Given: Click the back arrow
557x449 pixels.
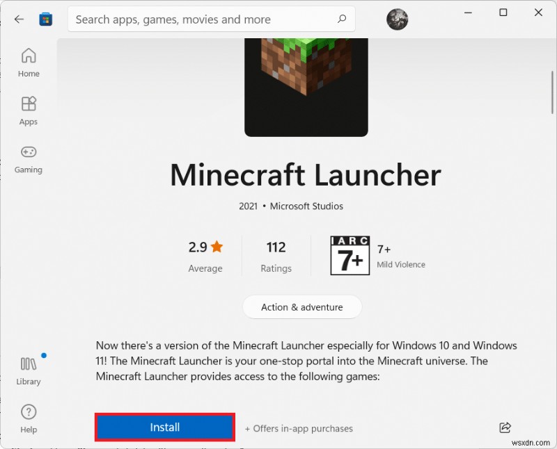Looking at the screenshot, I should (19, 19).
